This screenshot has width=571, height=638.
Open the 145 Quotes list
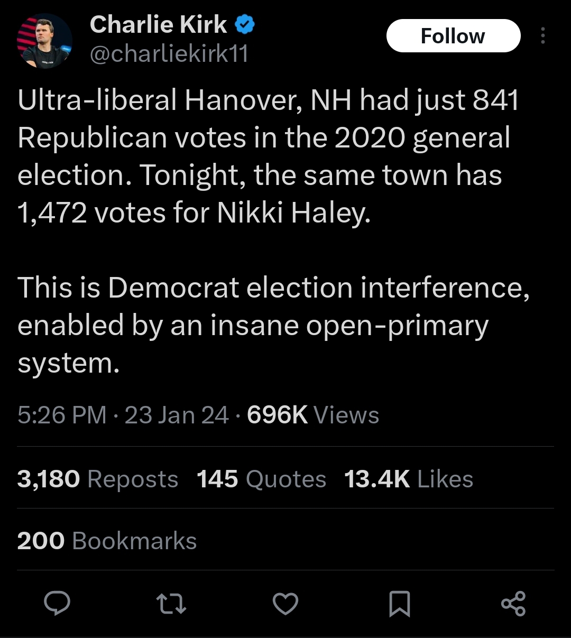tap(261, 479)
